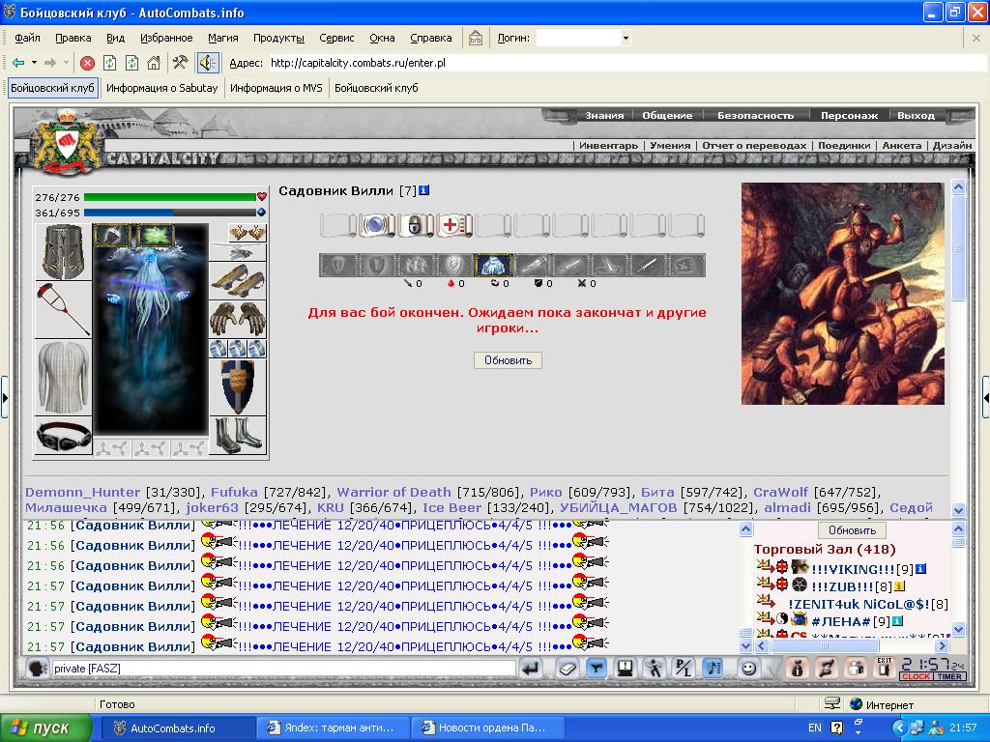Image resolution: width=990 pixels, height=742 pixels.
Task: Click the speaking head icon beside chat input
Action: pos(39,669)
